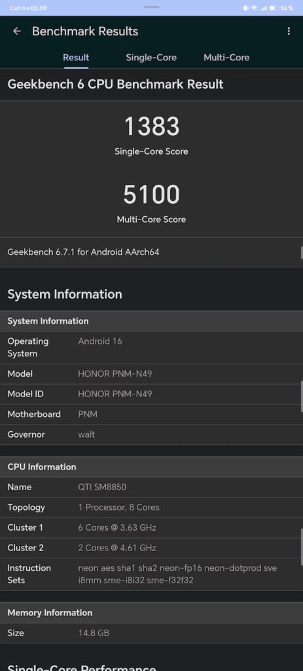303x671 pixels.
Task: Tap the Geekbench 6.7.1 version row
Action: click(x=151, y=252)
